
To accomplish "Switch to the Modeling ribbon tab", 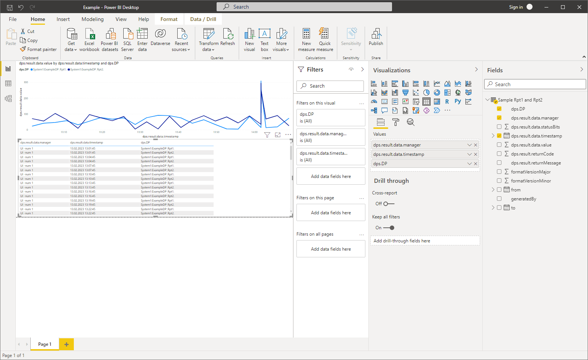I will pyautogui.click(x=93, y=19).
